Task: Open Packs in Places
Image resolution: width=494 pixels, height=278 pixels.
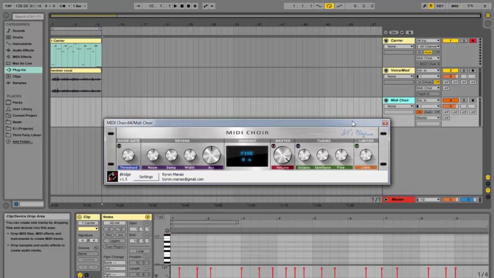Action: pos(17,102)
